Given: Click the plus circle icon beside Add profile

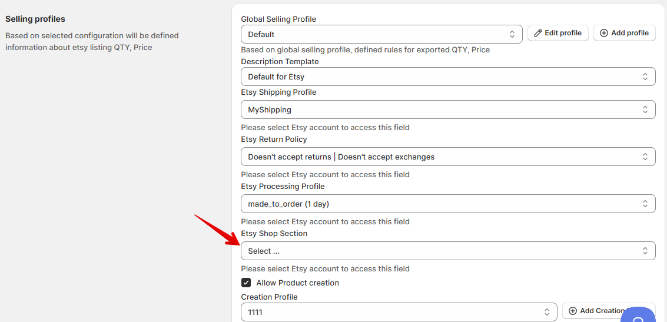Looking at the screenshot, I should (604, 33).
